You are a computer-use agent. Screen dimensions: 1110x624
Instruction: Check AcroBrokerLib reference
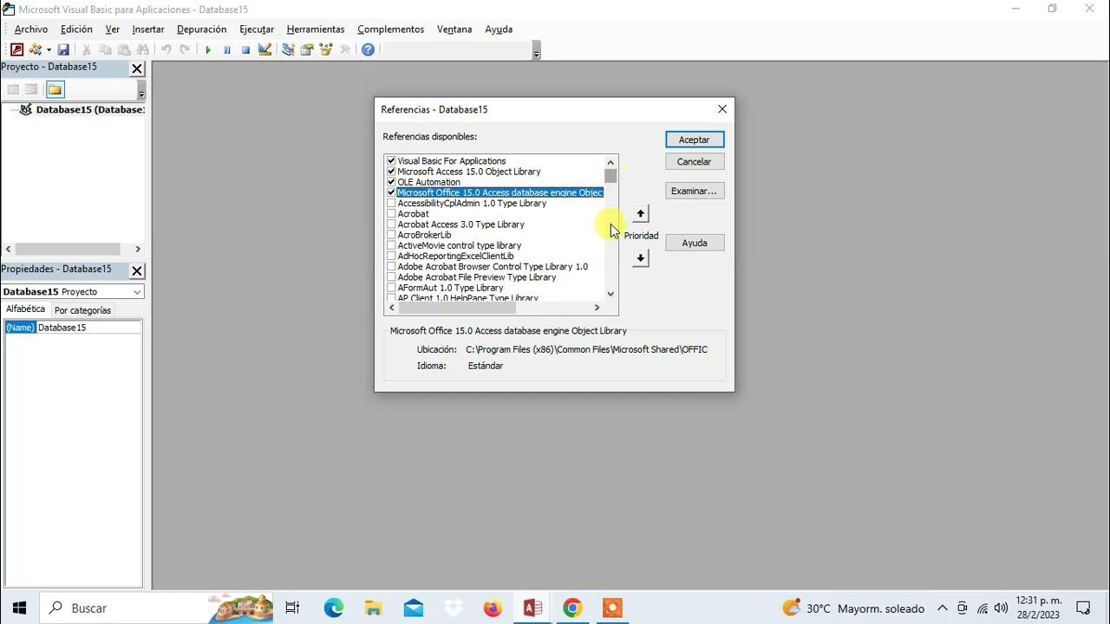pos(391,235)
